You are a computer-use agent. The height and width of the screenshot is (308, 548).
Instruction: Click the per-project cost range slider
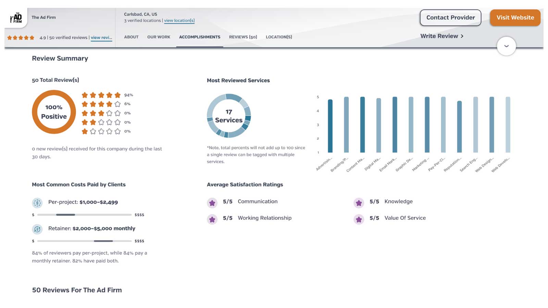pos(66,215)
